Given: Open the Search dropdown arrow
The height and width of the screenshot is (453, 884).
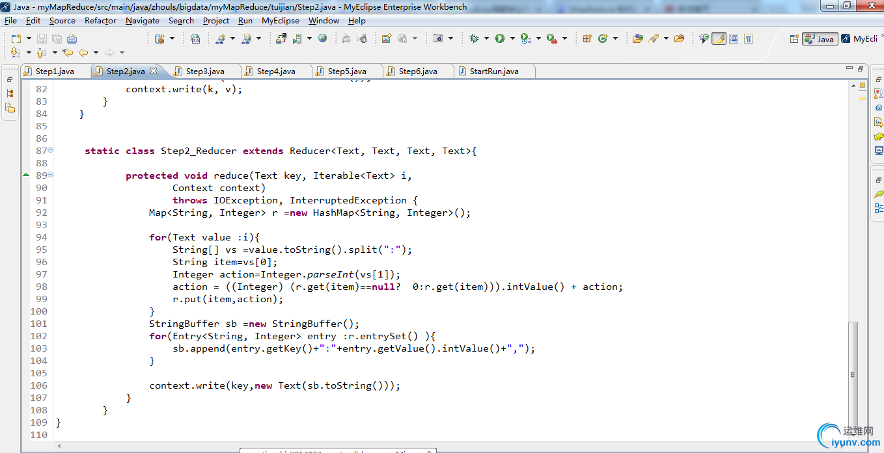Looking at the screenshot, I should tap(666, 38).
